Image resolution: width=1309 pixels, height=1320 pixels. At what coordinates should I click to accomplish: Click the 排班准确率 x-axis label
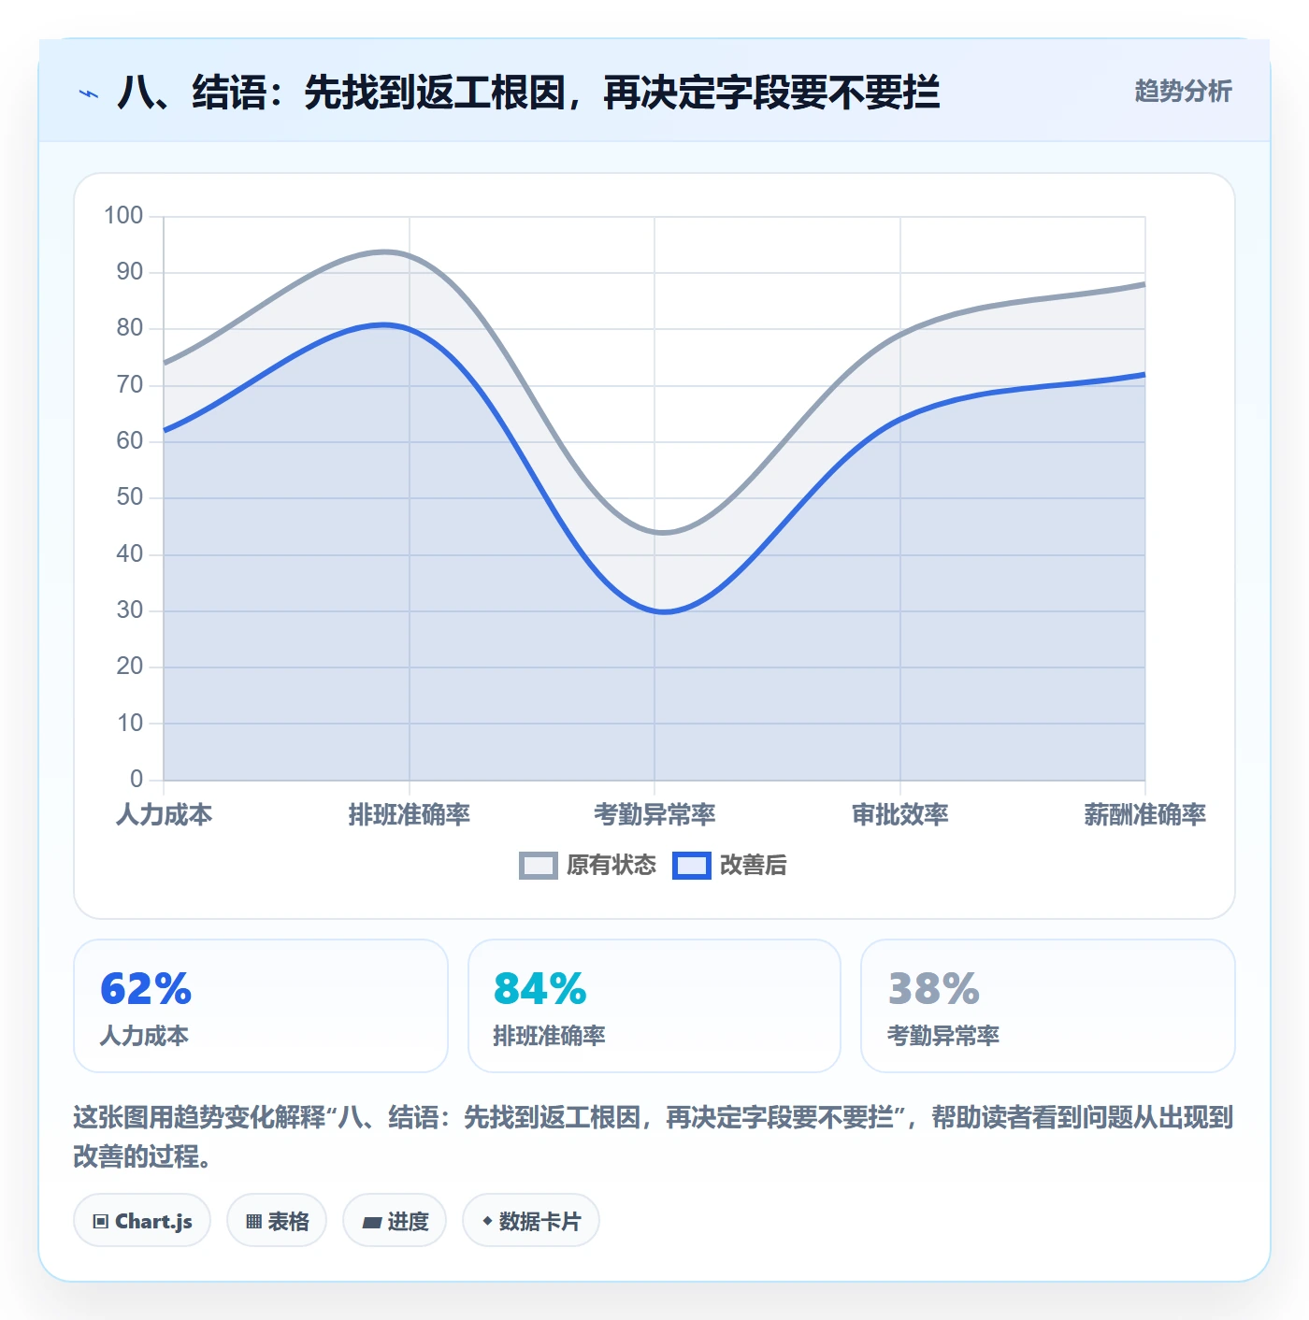410,815
